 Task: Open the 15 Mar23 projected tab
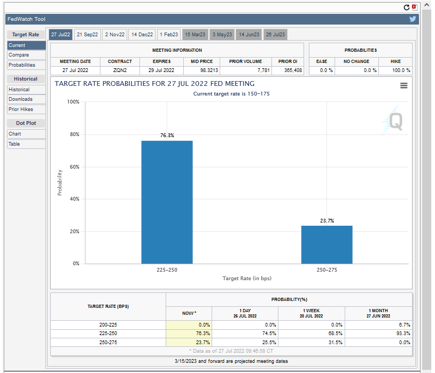[x=195, y=35]
